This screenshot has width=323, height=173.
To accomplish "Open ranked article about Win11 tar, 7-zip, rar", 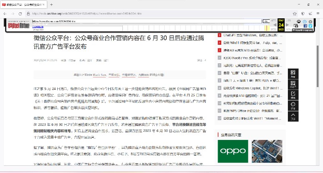I will pyautogui.click(x=253, y=43).
